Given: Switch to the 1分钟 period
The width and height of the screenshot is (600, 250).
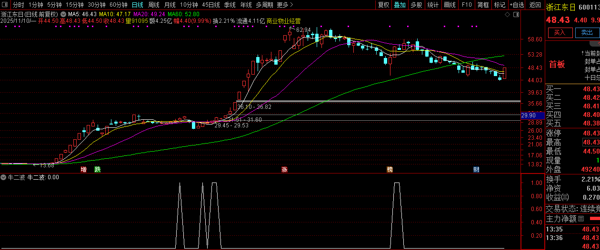Looking at the screenshot, I should (36, 5).
